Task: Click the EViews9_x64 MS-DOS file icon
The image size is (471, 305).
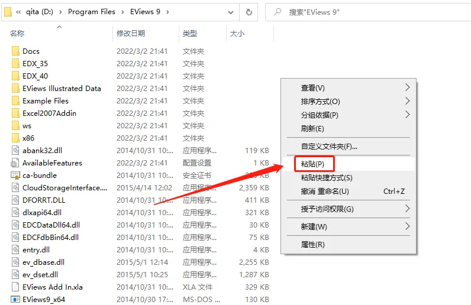Action: click(x=15, y=299)
